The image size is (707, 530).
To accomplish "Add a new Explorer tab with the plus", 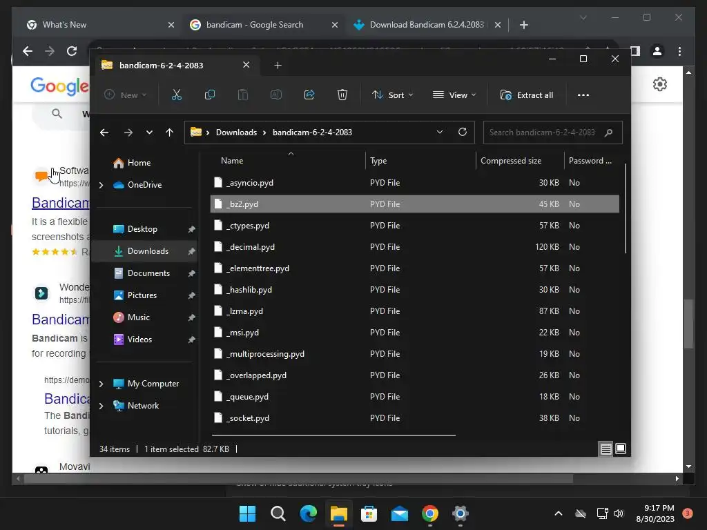I will [x=278, y=66].
